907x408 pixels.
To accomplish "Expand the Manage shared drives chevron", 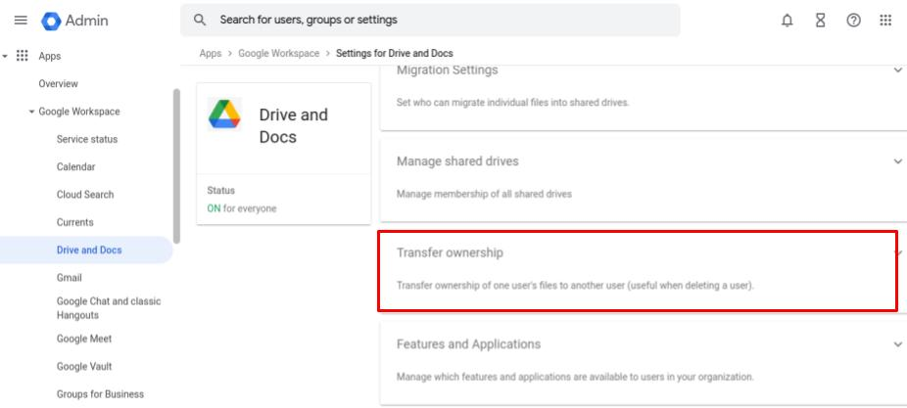I will pos(898,161).
